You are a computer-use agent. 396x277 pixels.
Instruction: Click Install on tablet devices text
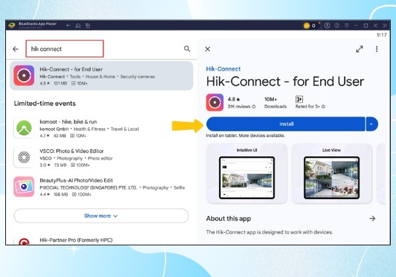pyautogui.click(x=246, y=135)
